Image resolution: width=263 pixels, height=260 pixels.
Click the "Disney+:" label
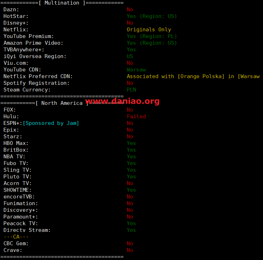(16, 23)
